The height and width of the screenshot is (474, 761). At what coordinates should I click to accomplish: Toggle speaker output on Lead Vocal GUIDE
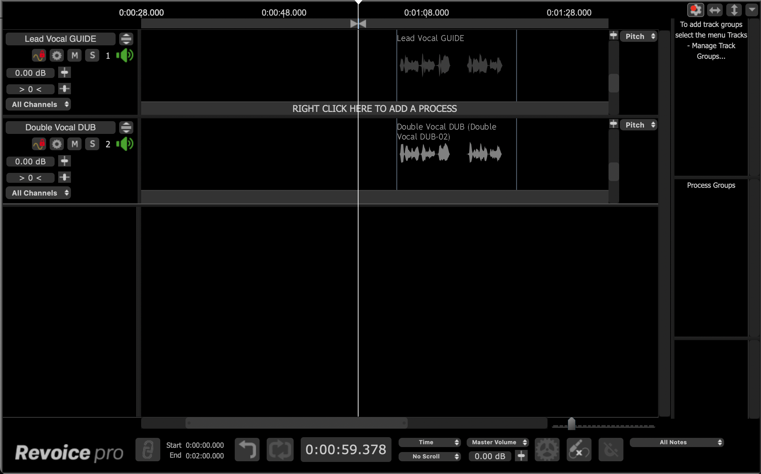pyautogui.click(x=125, y=55)
